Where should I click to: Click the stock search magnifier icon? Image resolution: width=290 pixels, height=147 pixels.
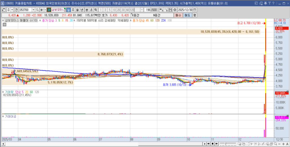click(37, 10)
